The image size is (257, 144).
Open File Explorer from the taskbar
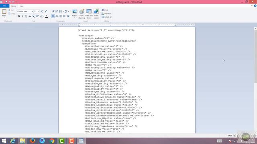coord(22,141)
